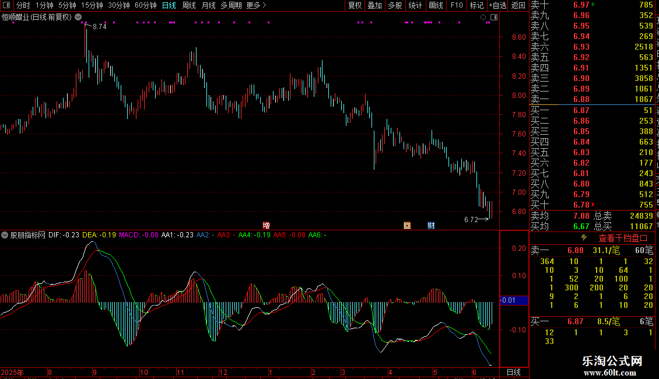659x379 pixels.
Task: Switch to the 分时 intraday view
Action: [x=23, y=5]
